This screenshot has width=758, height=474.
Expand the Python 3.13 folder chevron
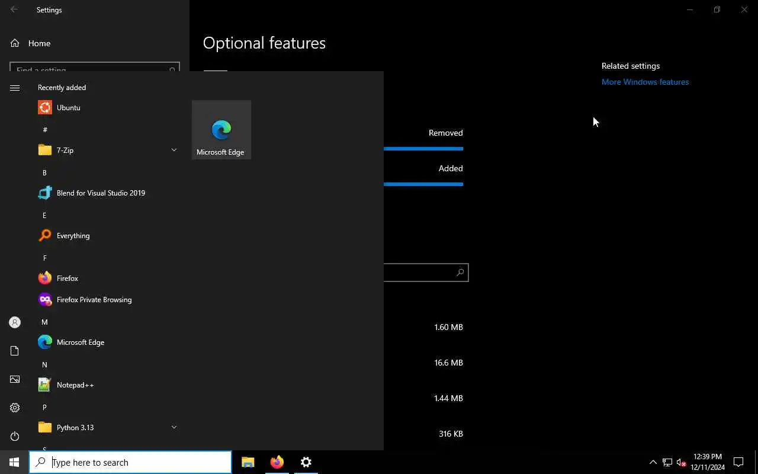click(x=174, y=427)
